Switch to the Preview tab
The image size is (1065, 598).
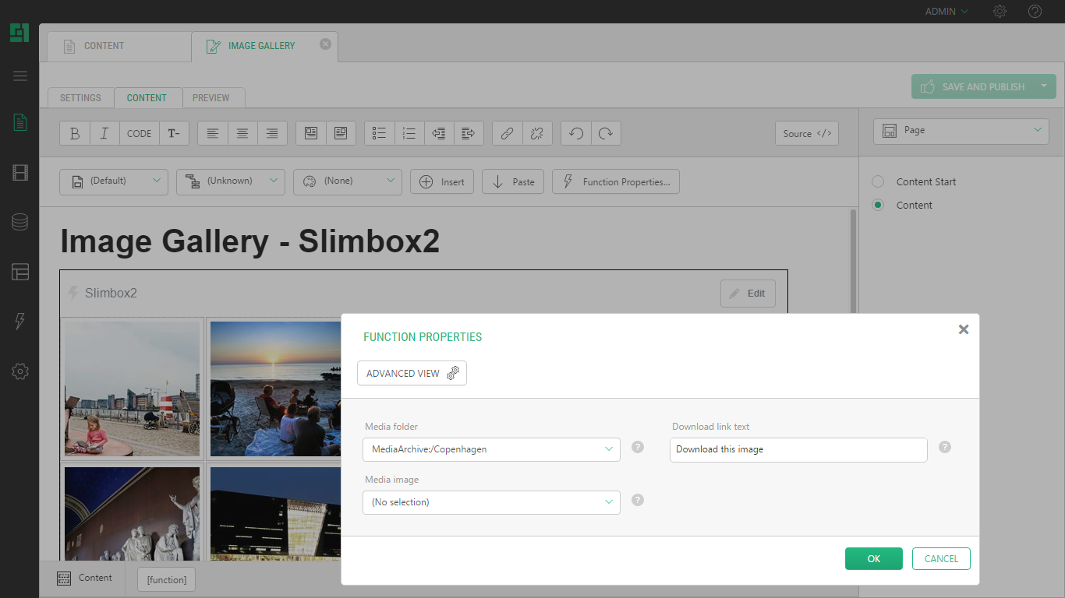211,98
